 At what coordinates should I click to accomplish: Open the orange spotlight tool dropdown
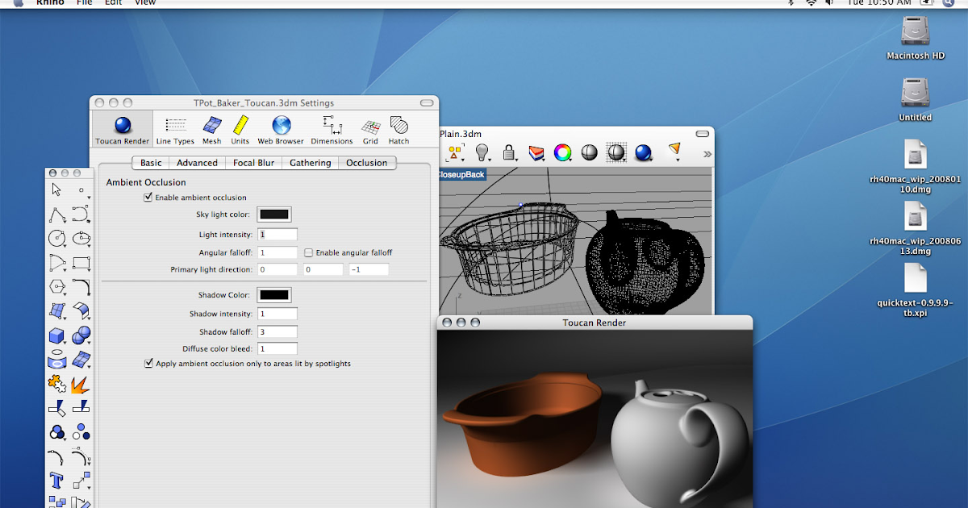[674, 151]
